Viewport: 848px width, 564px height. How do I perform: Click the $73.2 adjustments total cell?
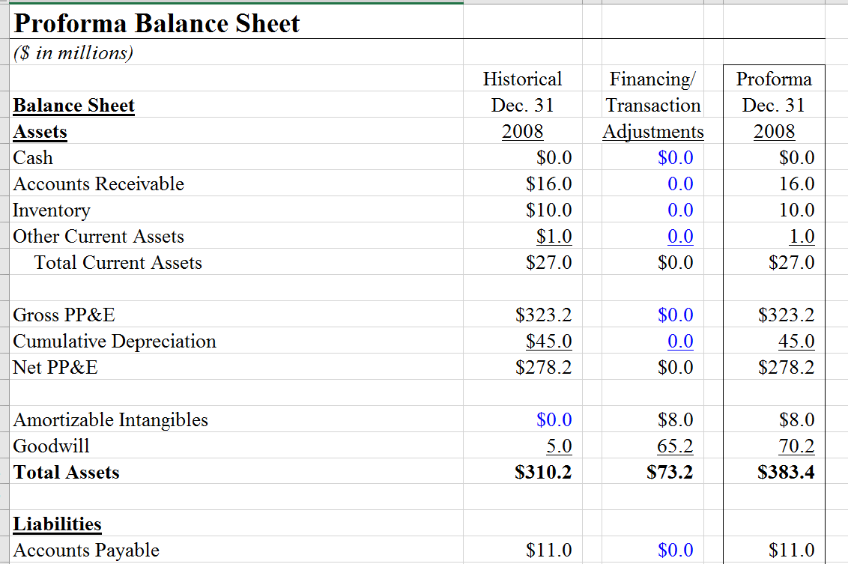tap(675, 472)
